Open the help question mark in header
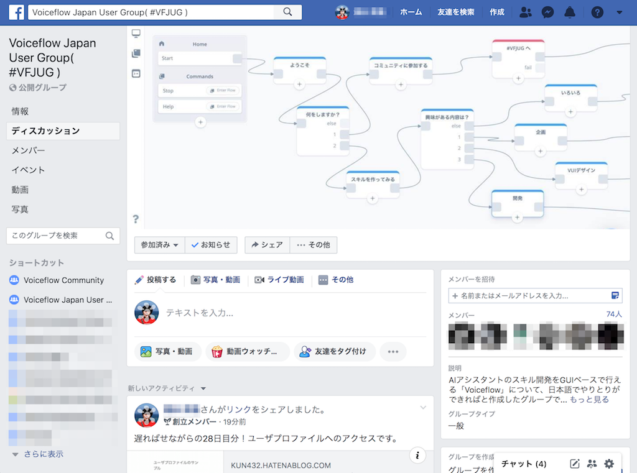This screenshot has height=473, width=637. (x=597, y=12)
